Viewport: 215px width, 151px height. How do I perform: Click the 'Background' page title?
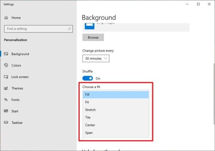tap(99, 18)
